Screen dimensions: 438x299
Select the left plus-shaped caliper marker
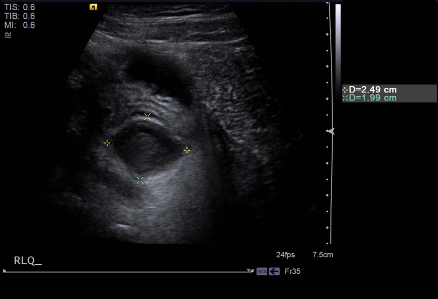[x=107, y=143]
